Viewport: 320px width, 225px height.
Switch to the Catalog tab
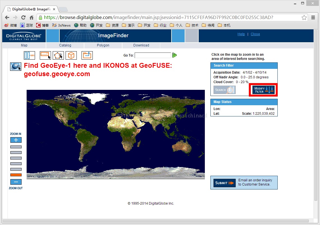(65, 45)
